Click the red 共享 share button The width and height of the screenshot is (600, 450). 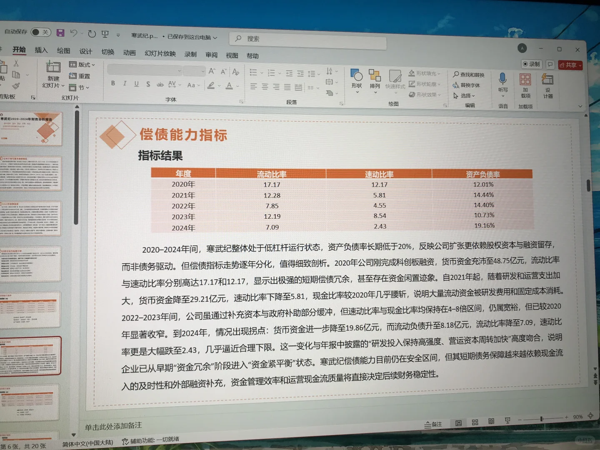pos(570,65)
